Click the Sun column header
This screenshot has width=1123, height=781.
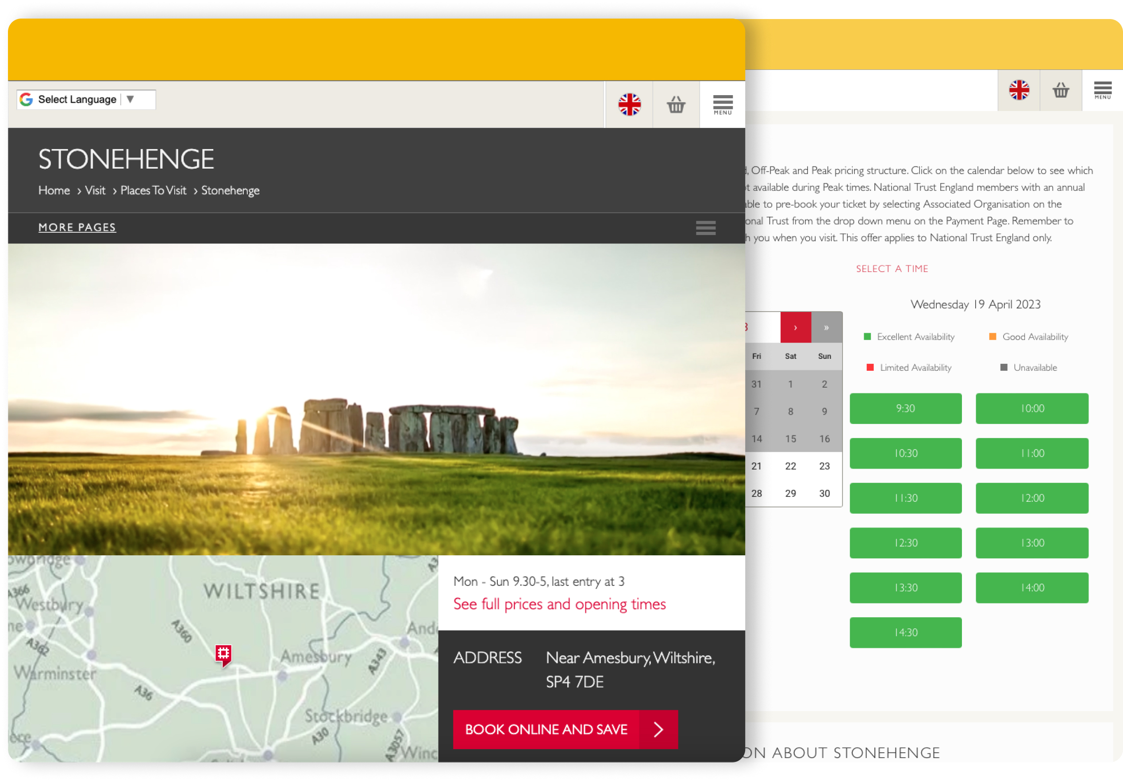pyautogui.click(x=825, y=356)
